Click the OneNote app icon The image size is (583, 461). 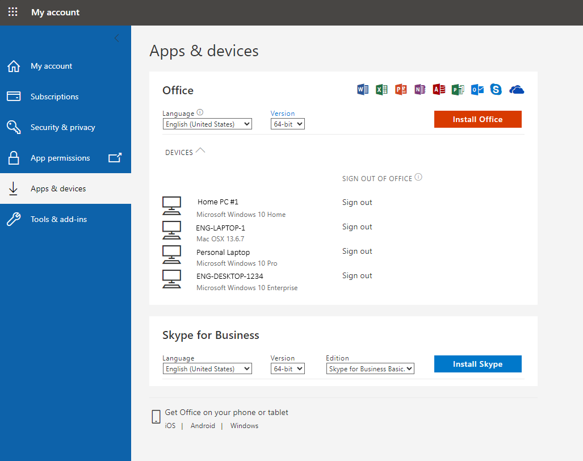420,90
